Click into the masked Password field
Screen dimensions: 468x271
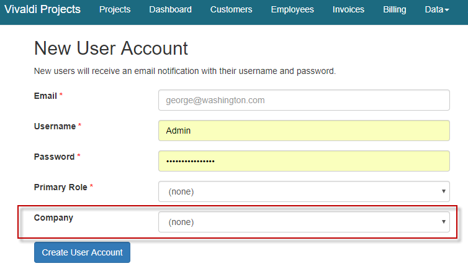tap(304, 161)
